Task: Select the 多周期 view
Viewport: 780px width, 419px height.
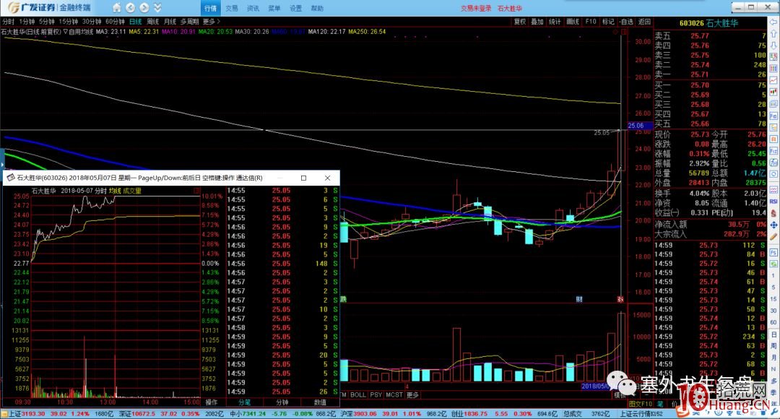Action: (189, 22)
